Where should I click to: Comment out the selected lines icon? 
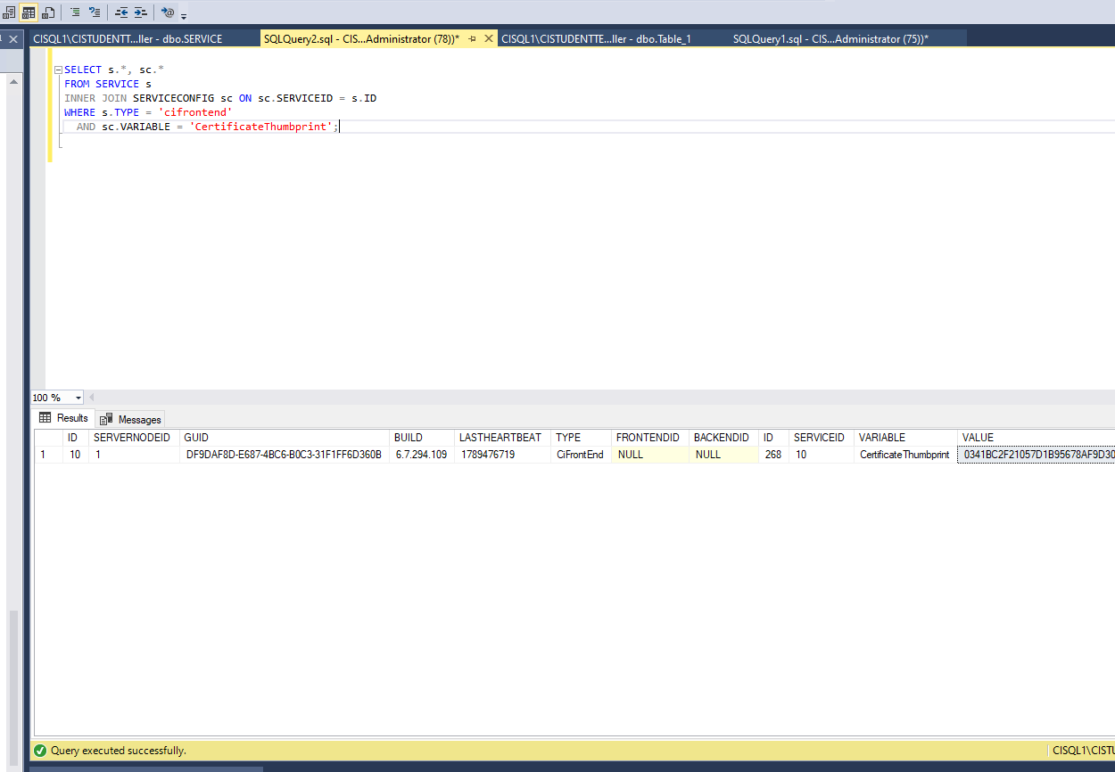[x=75, y=12]
